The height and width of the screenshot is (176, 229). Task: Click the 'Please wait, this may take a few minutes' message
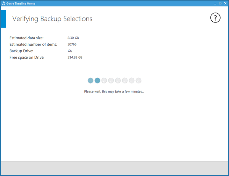[x=114, y=91]
